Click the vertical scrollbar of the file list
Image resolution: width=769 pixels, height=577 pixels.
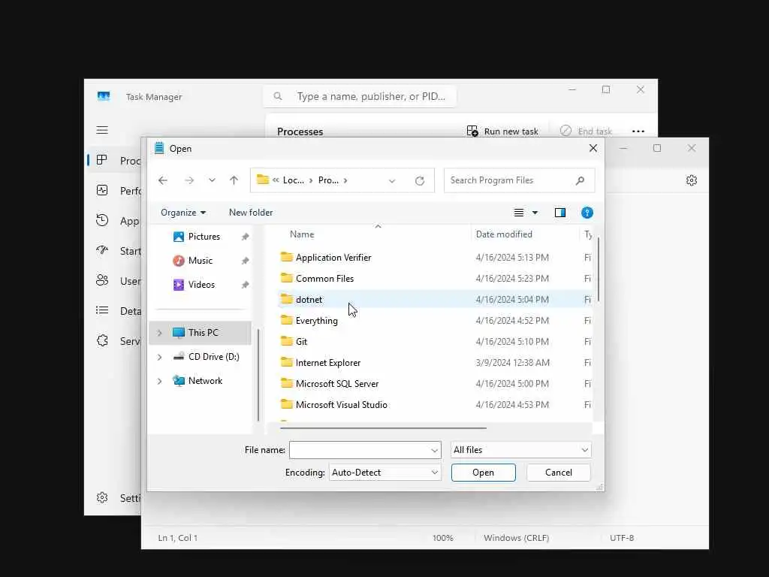[x=599, y=270]
